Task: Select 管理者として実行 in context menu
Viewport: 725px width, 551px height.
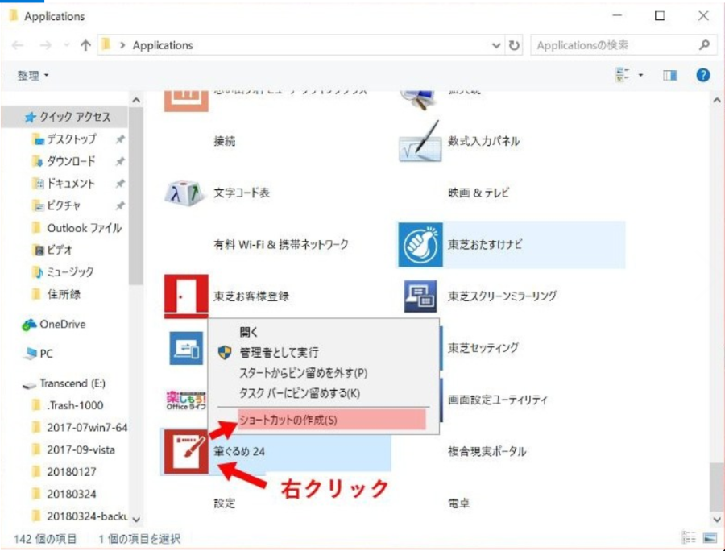Action: point(279,352)
